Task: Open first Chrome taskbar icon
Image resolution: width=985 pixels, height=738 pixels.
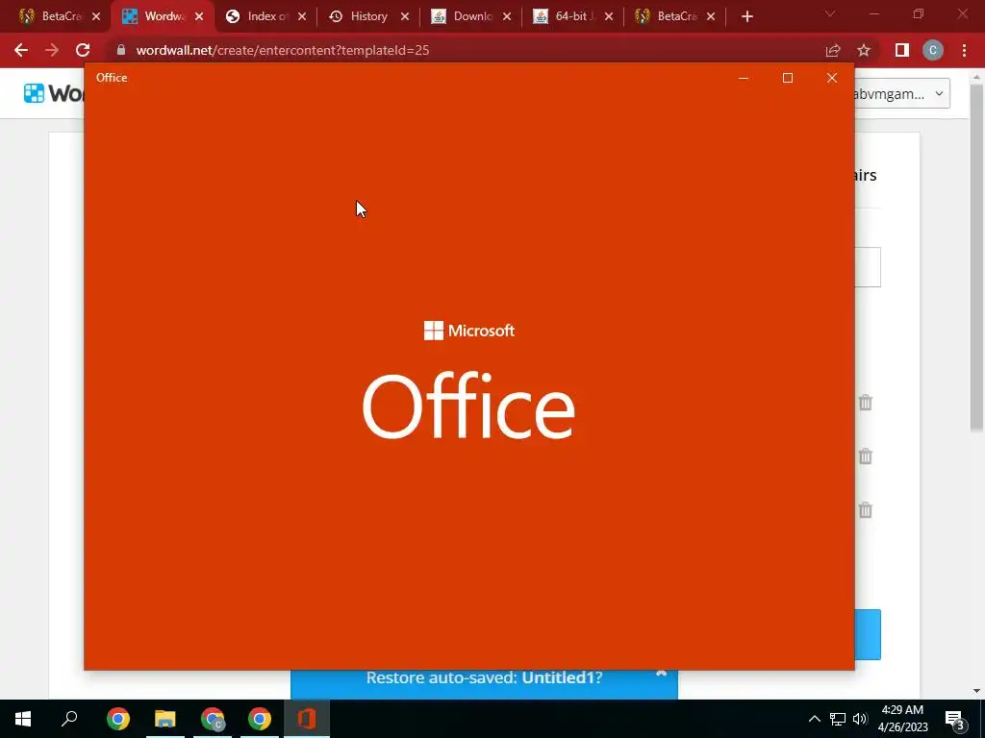Action: click(118, 719)
